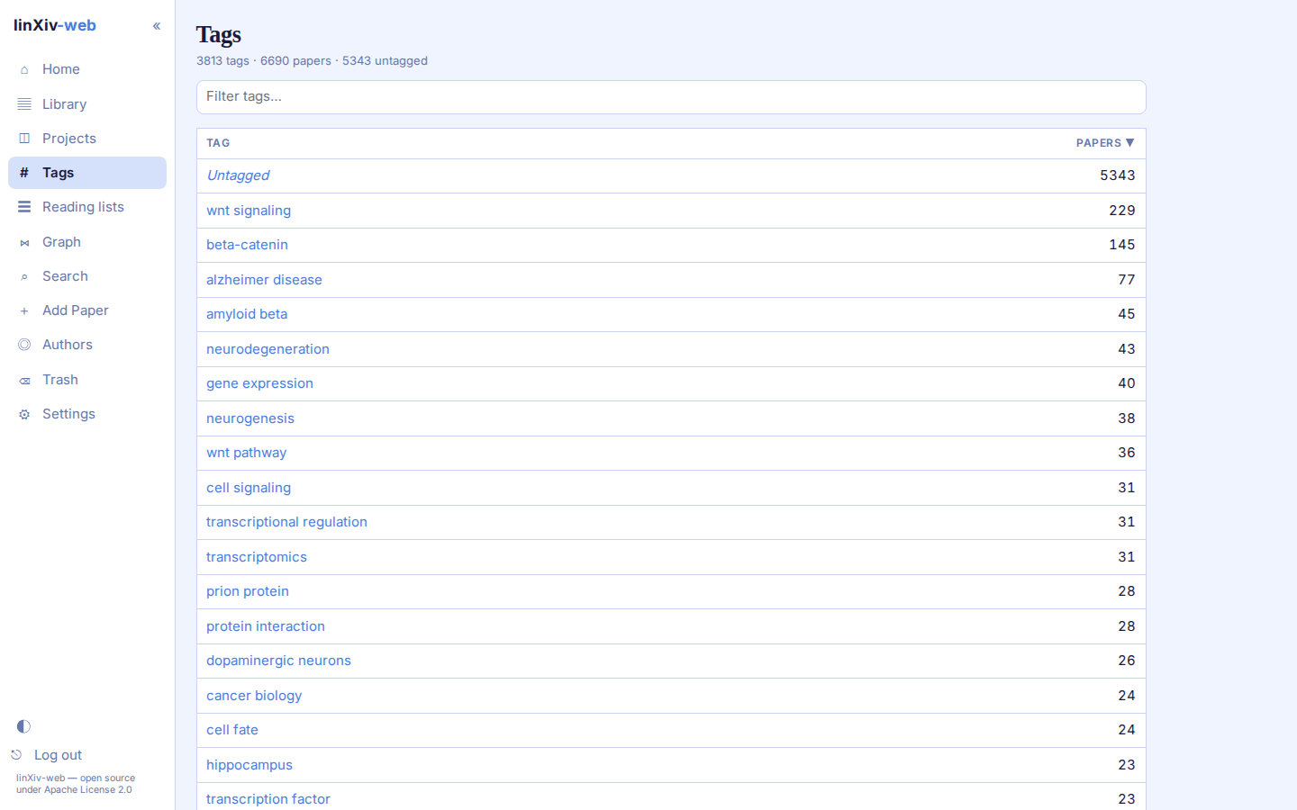This screenshot has height=810, width=1297.
Task: Open the amyloid beta tag
Action: [247, 314]
